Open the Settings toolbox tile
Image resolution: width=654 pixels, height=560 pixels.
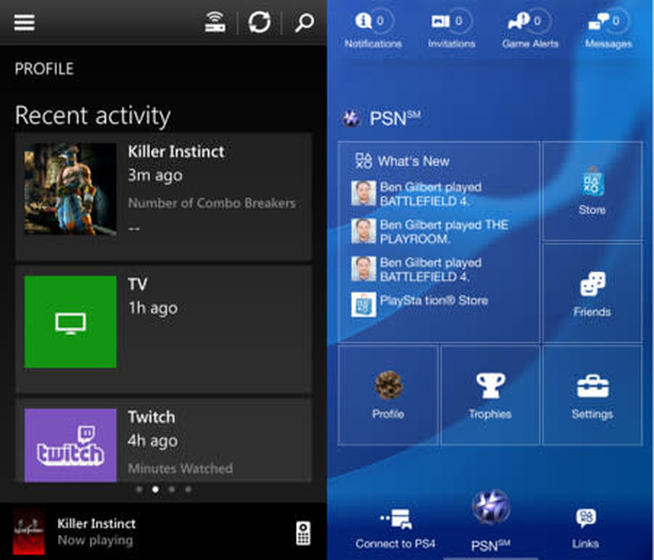pos(592,395)
